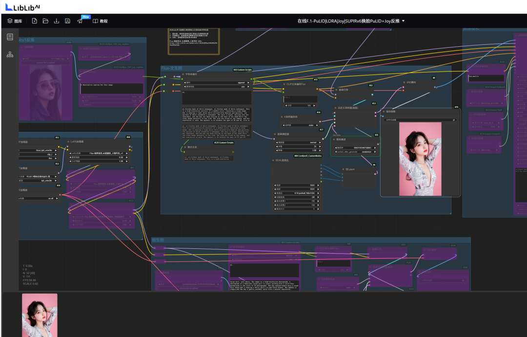Screen dimensions: 527x337
Task: Collapse the 保存图像 node dot
Action: [x=384, y=112]
